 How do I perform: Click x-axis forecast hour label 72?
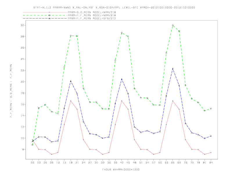click(185, 163)
